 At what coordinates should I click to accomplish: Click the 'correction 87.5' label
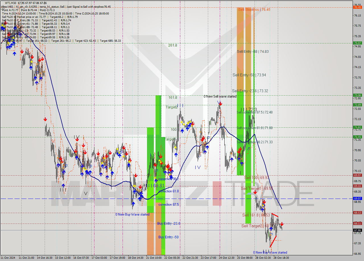169,205
